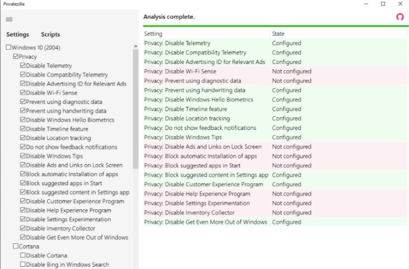Switch to the Settings tab
This screenshot has height=269, width=409.
tap(18, 34)
